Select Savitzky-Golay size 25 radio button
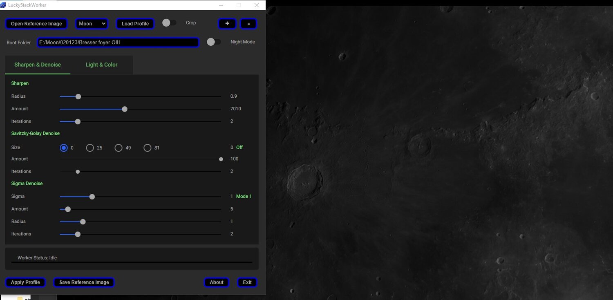This screenshot has width=613, height=300. tap(90, 148)
